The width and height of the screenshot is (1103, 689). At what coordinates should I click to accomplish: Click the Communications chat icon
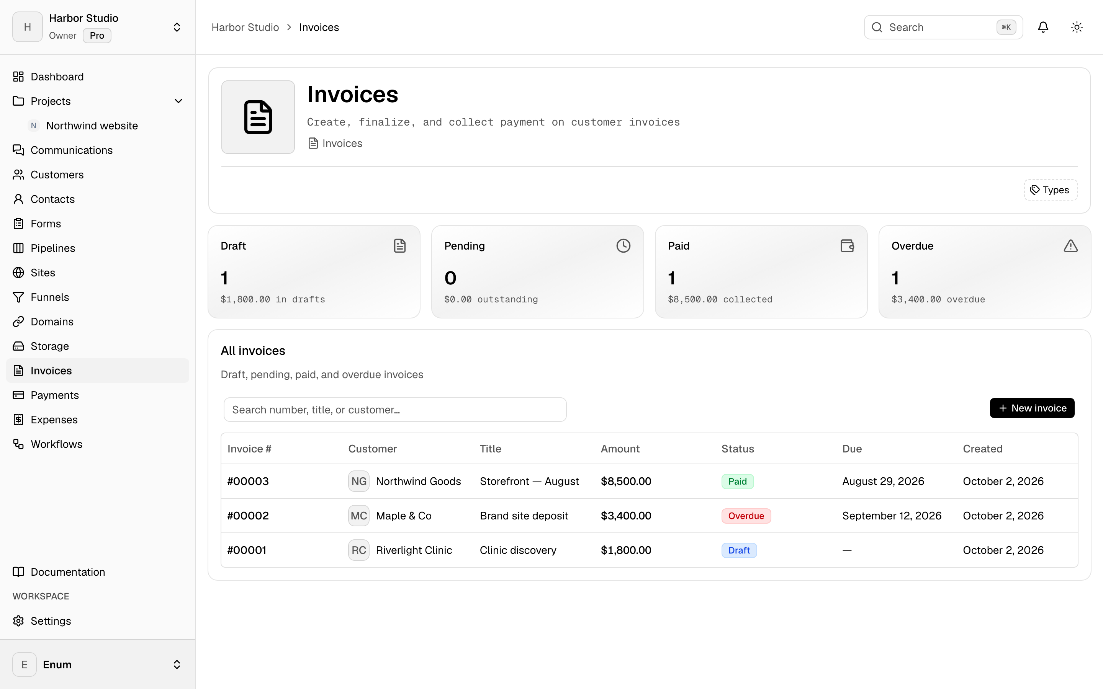pos(18,150)
